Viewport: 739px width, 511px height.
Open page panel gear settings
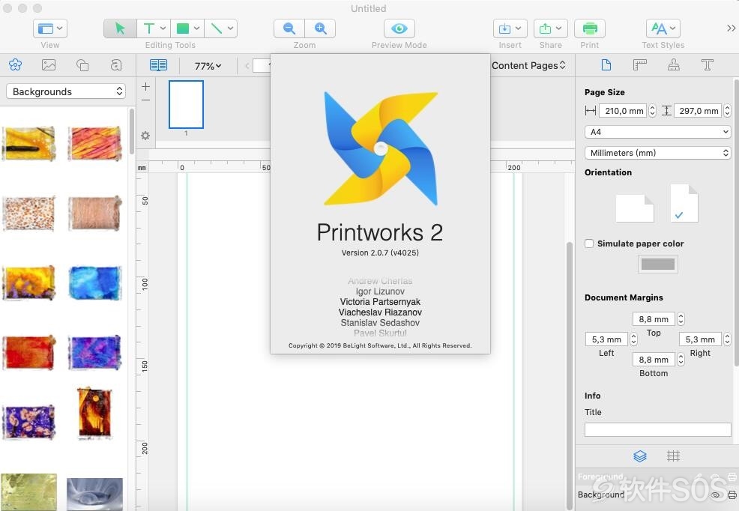145,136
